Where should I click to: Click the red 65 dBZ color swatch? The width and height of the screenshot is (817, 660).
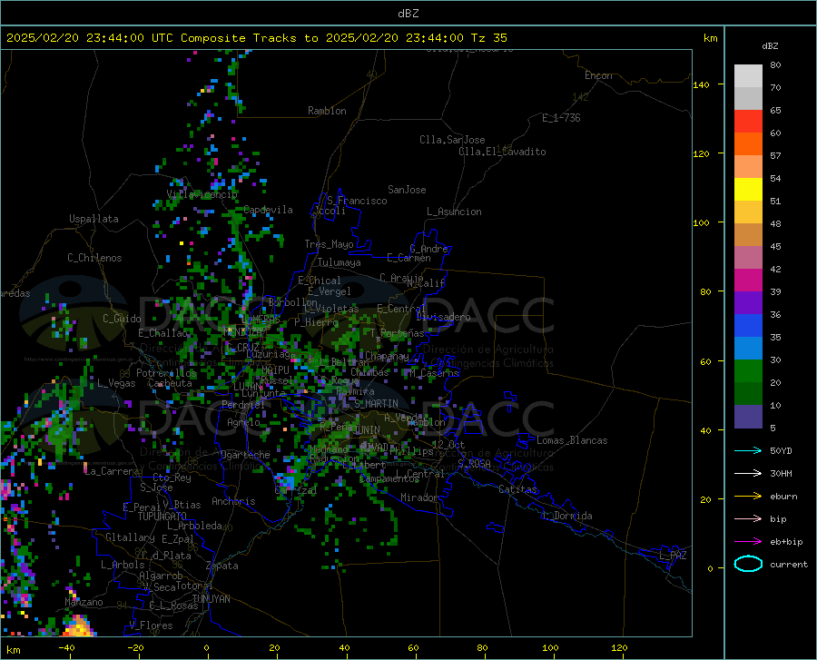pos(748,121)
